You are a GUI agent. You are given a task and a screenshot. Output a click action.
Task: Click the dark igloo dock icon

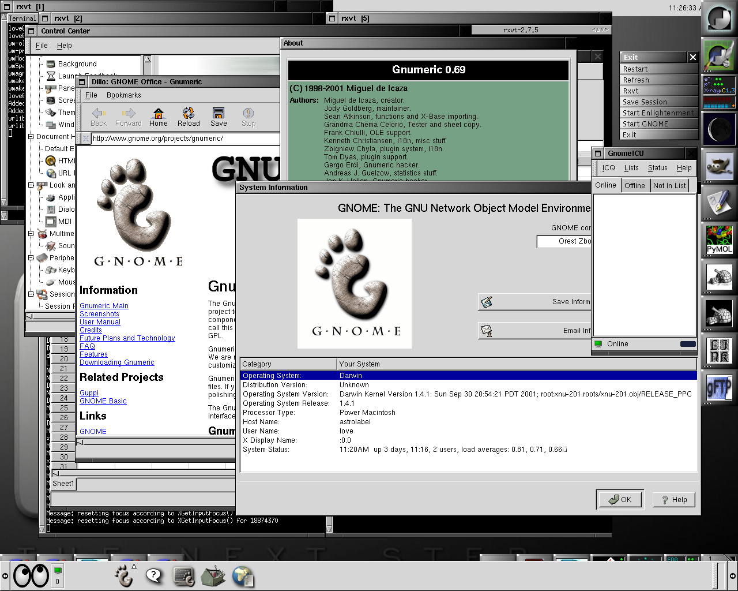click(x=719, y=314)
